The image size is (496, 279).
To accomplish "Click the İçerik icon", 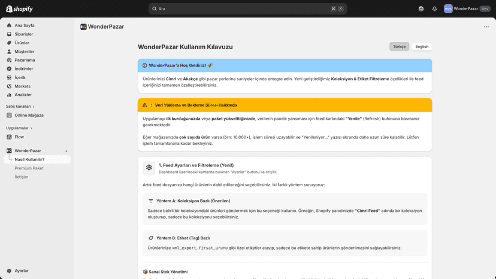I will click(9, 77).
